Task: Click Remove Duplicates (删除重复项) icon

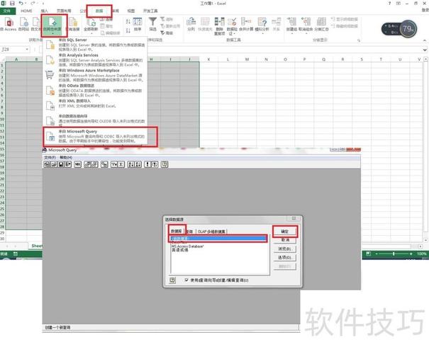Action: (x=219, y=26)
